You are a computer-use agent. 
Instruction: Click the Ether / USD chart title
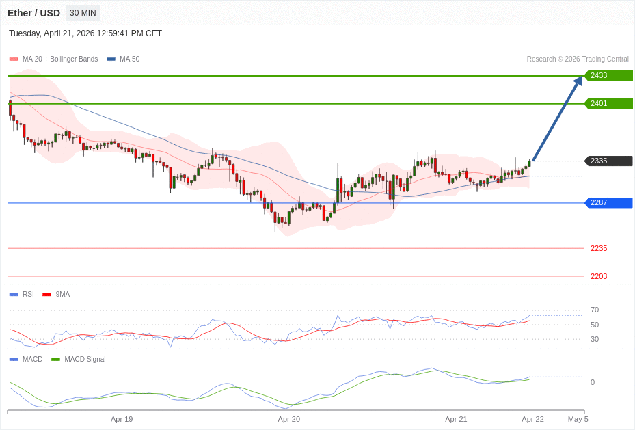click(x=33, y=13)
